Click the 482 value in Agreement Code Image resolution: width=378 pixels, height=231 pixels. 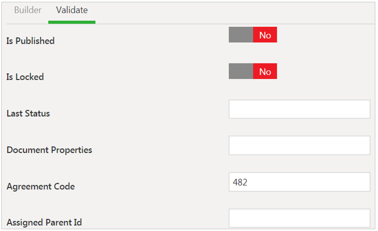[x=240, y=182]
